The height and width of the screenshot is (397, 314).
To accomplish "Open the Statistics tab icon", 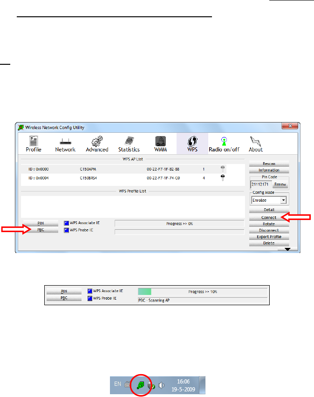I will [x=129, y=141].
